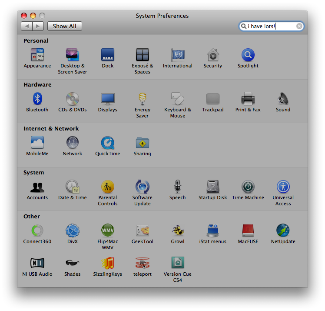Click the magnifying glass in search field
Viewport: 325px width, 311px height.
point(244,26)
